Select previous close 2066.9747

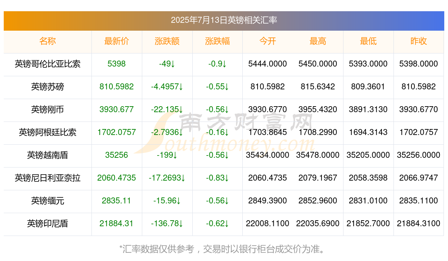point(419,178)
